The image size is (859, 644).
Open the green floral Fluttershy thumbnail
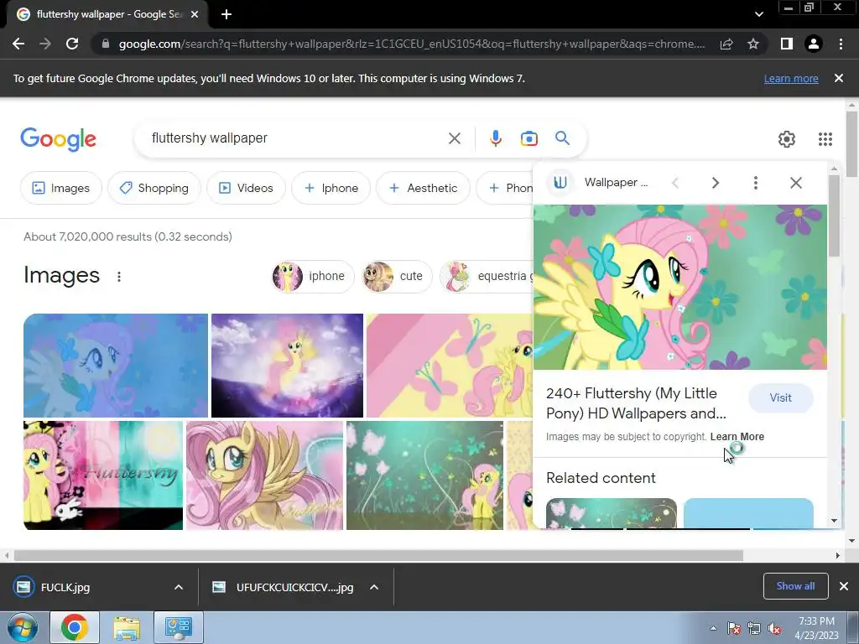pyautogui.click(x=424, y=475)
